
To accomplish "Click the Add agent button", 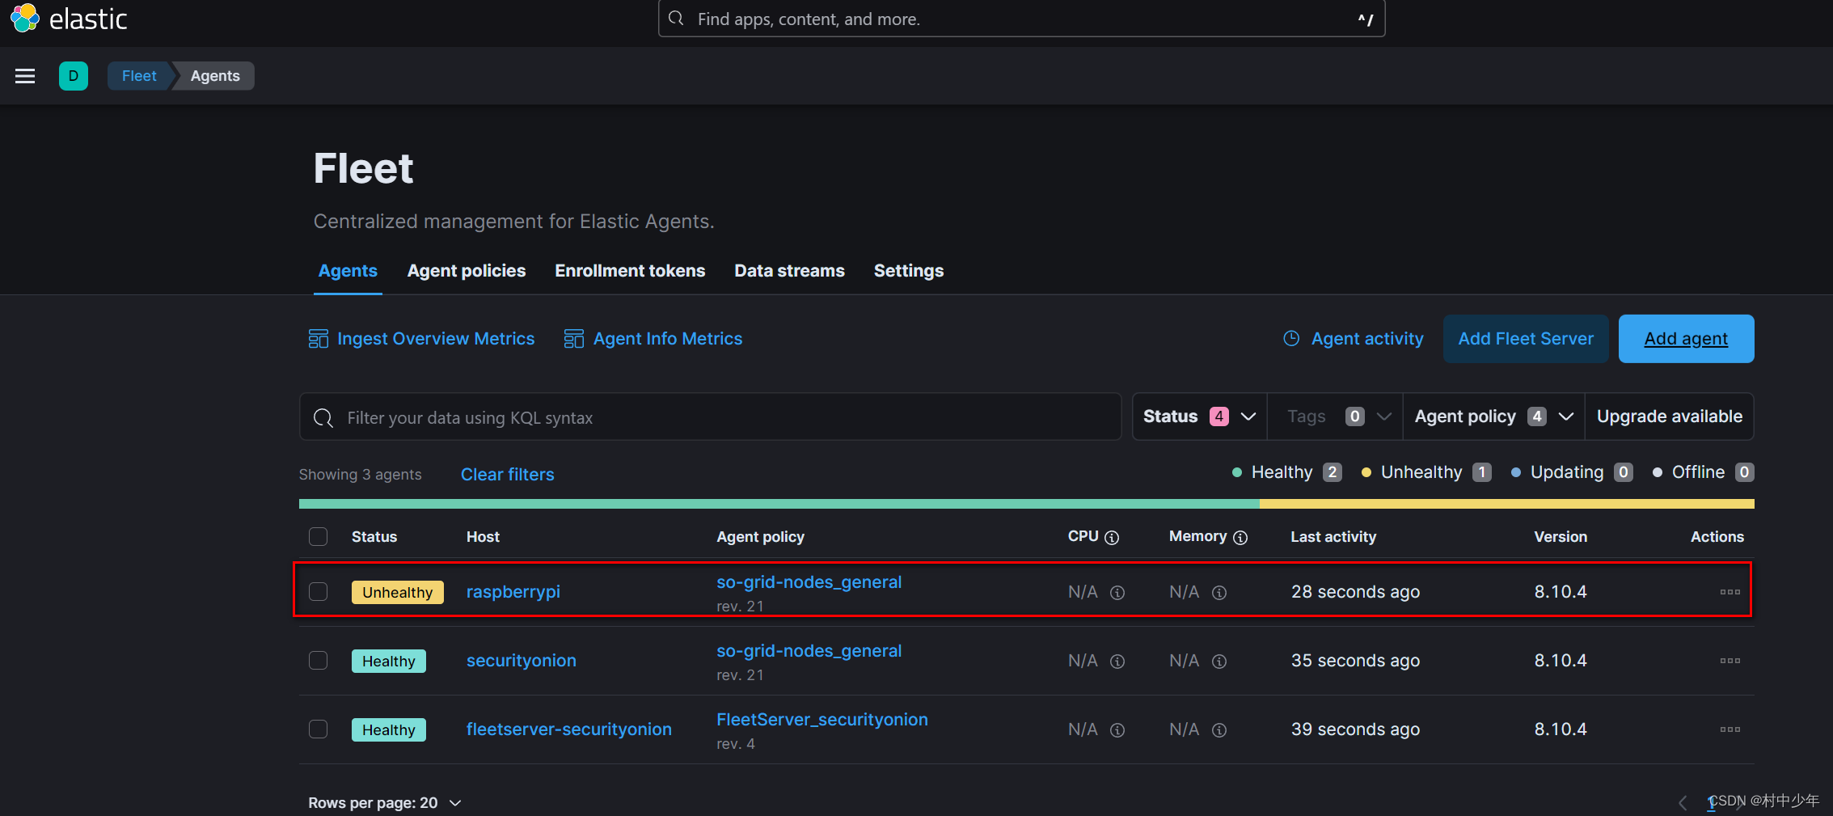I will click(x=1686, y=339).
